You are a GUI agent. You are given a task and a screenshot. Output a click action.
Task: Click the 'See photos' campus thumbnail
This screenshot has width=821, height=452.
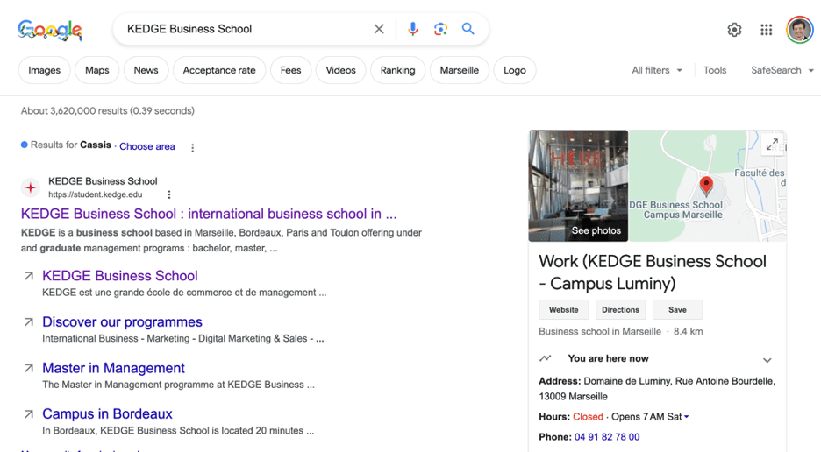[x=578, y=186]
